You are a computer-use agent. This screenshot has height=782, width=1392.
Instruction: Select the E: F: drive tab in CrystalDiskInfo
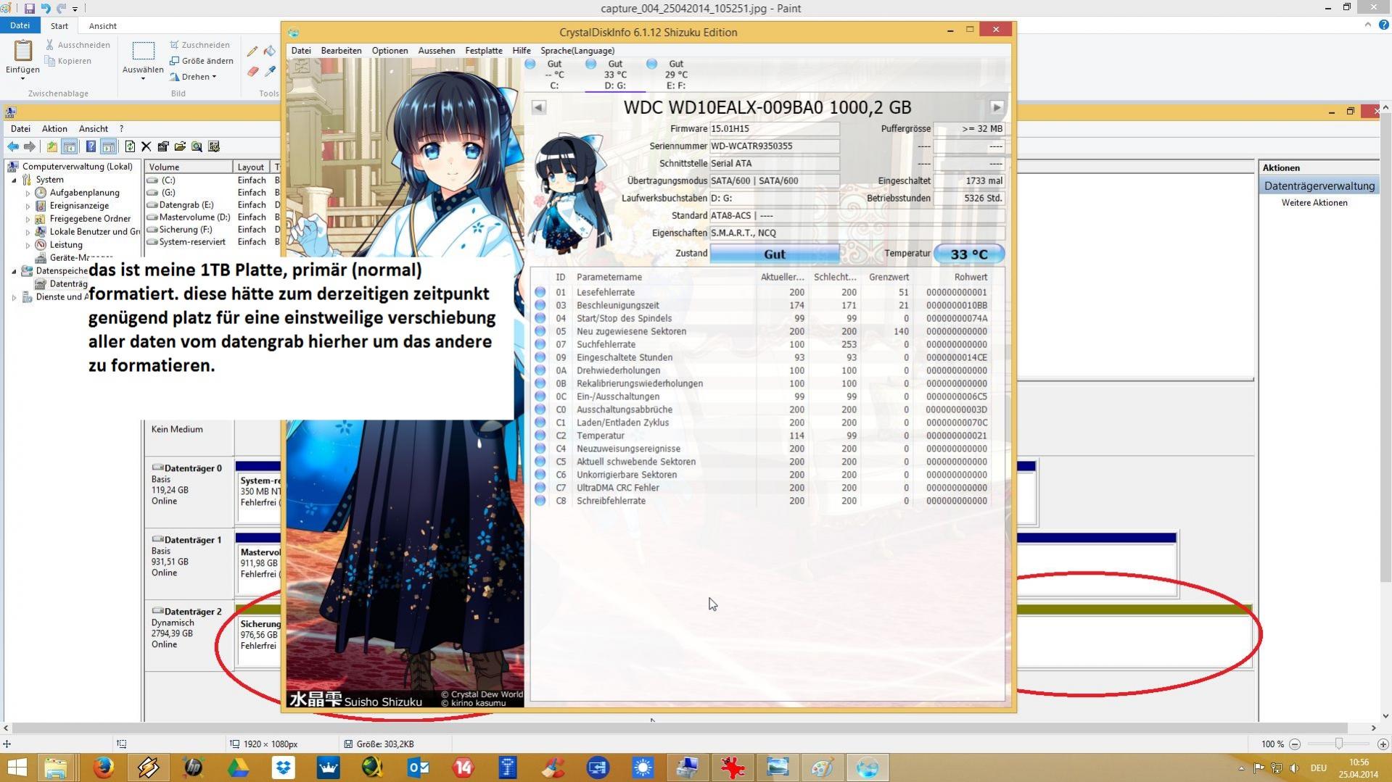(675, 75)
